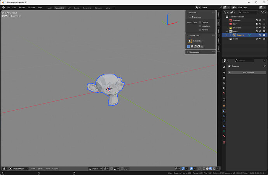Choose the Subtract selection mode icon
This screenshot has width=268, height=175.
pyautogui.click(x=195, y=46)
